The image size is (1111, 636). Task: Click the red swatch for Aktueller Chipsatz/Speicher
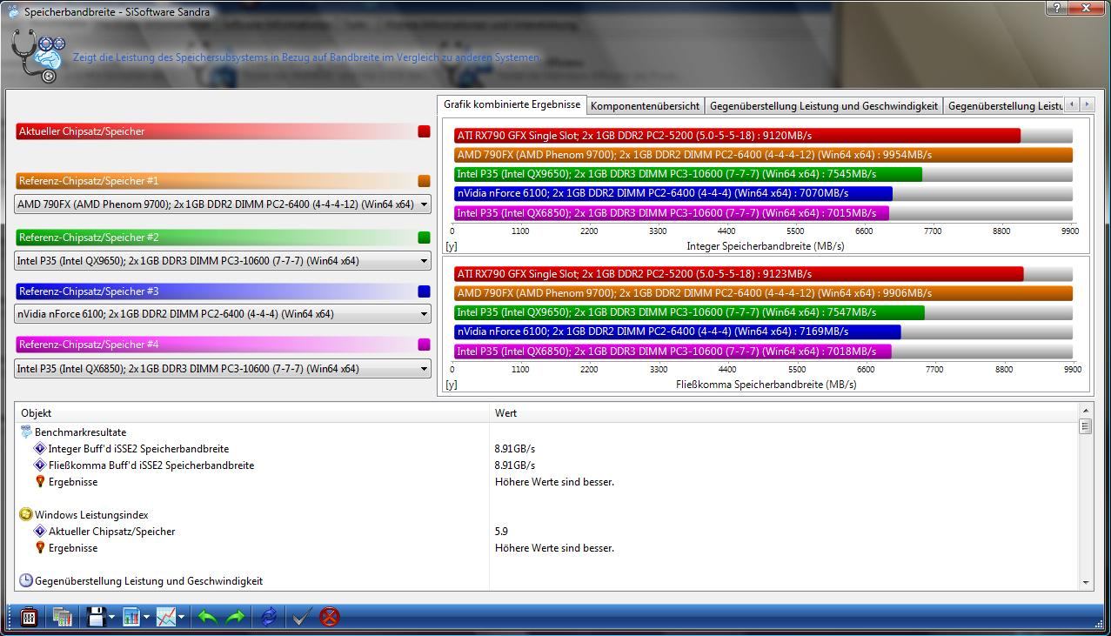(424, 131)
